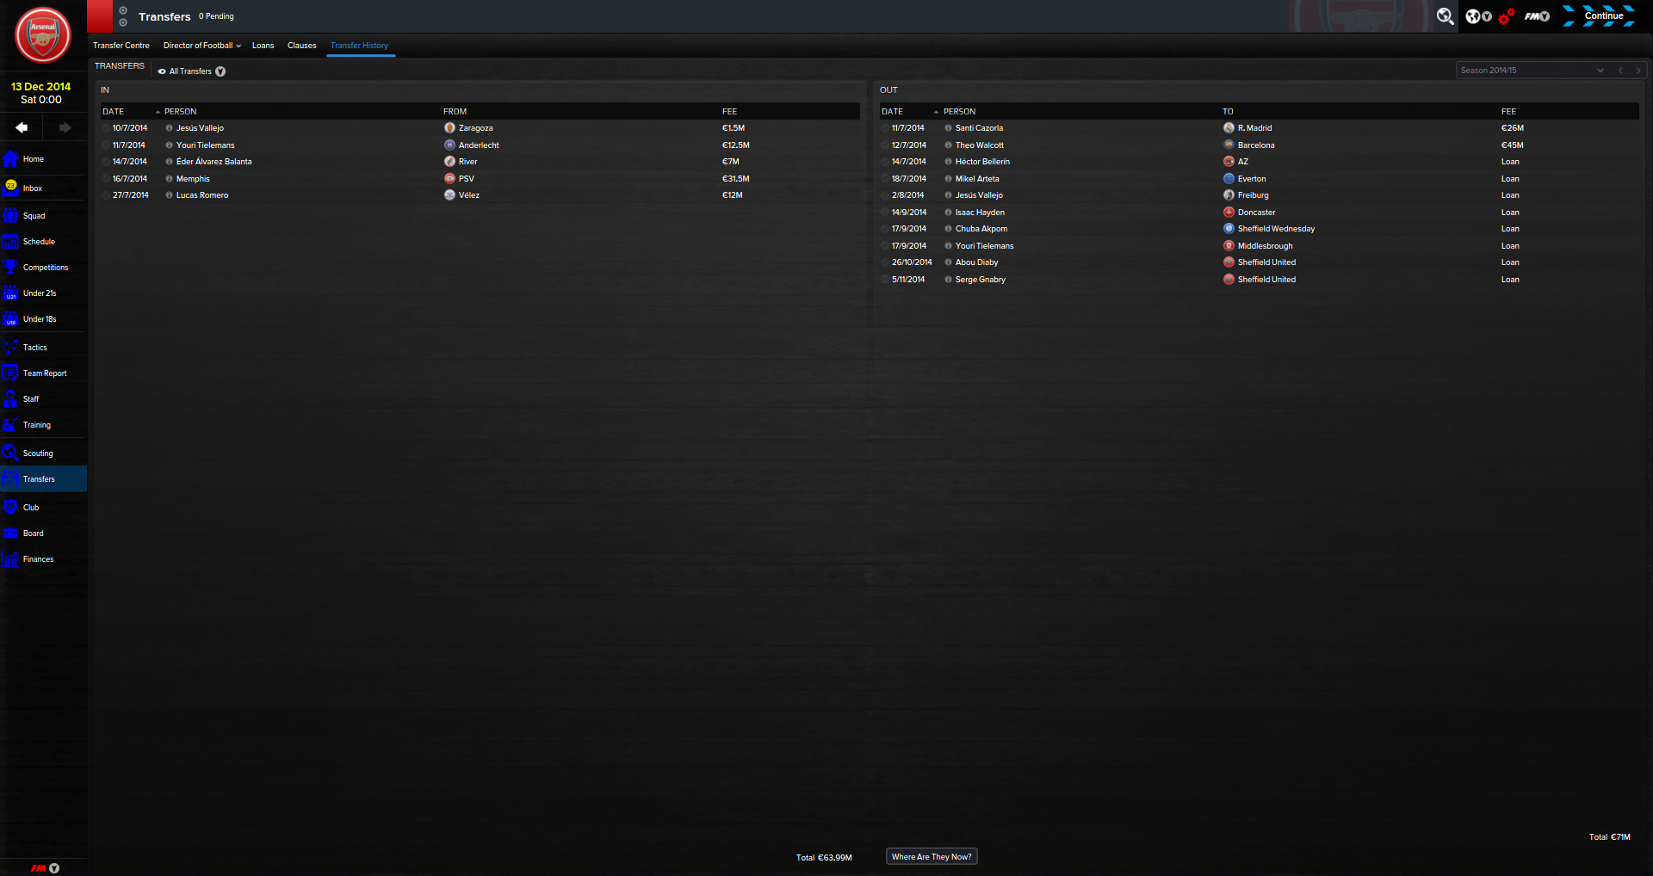Open the Under 18s squad
Viewport: 1653px width, 876px height.
(43, 319)
